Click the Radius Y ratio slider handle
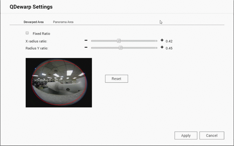 [x=120, y=48]
